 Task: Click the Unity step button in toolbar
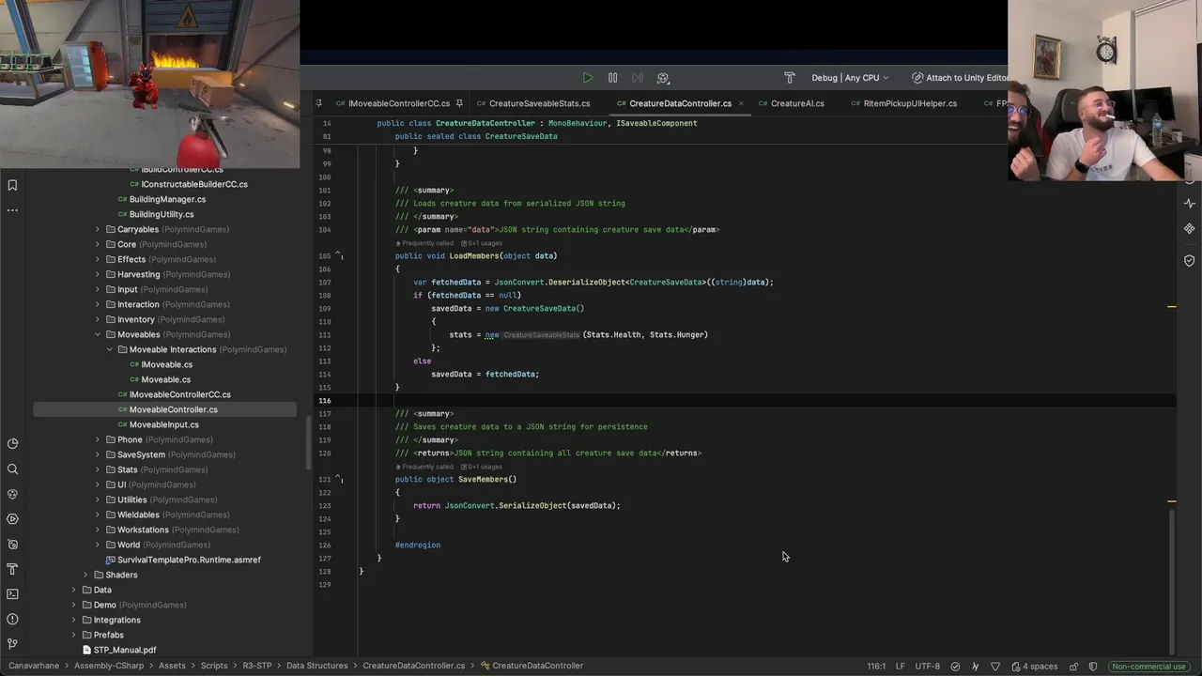pos(638,78)
